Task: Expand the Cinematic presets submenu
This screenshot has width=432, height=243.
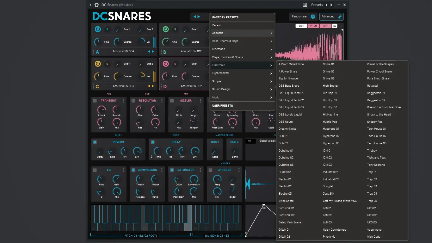Action: [x=242, y=49]
